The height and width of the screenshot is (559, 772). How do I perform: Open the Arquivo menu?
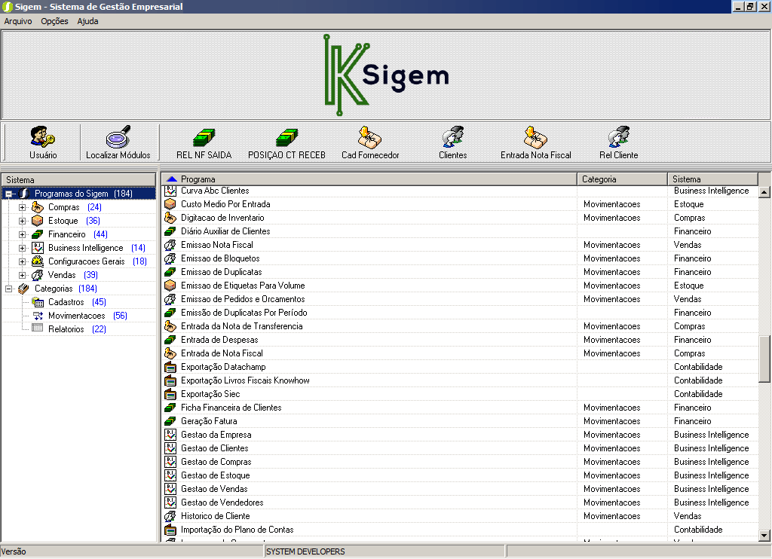tap(18, 21)
